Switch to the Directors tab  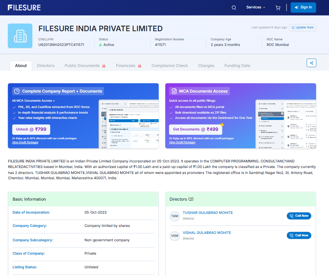pyautogui.click(x=46, y=66)
